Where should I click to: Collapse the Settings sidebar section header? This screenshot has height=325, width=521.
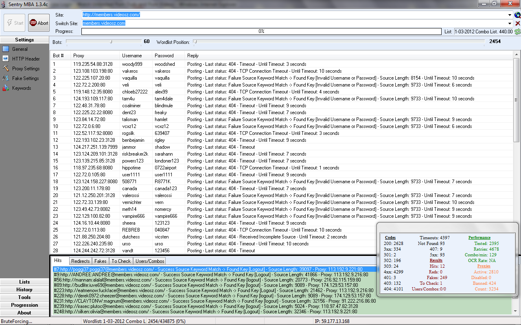24,40
